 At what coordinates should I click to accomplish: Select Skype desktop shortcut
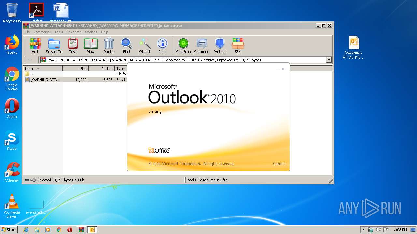(12, 140)
